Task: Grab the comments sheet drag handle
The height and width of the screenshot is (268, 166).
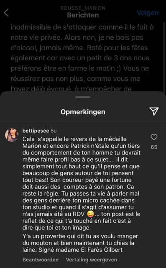Action: coord(83,97)
